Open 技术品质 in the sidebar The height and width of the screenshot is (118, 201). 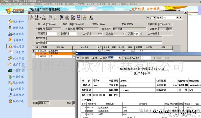[x=16, y=58]
